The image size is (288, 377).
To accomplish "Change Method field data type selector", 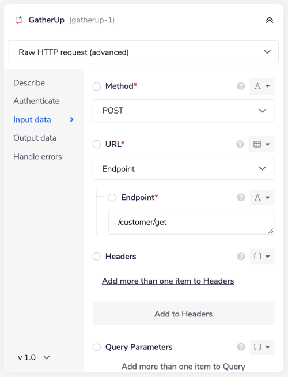I will click(x=262, y=86).
